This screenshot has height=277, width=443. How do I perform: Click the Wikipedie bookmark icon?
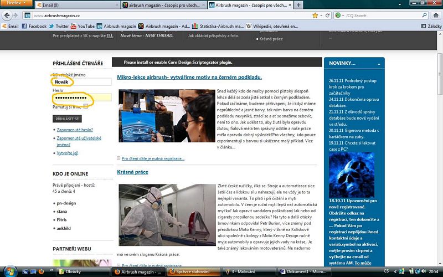pyautogui.click(x=249, y=26)
